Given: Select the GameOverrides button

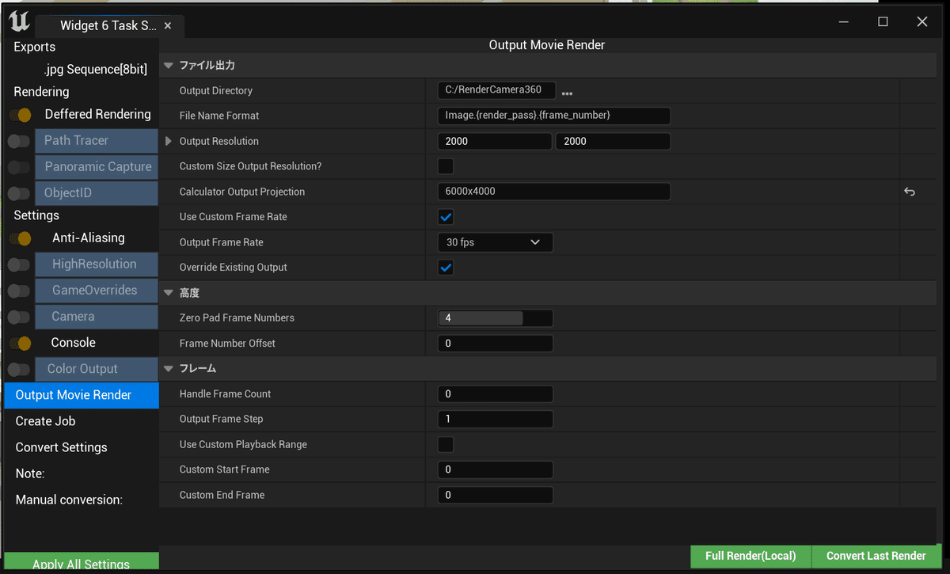Looking at the screenshot, I should coord(97,291).
